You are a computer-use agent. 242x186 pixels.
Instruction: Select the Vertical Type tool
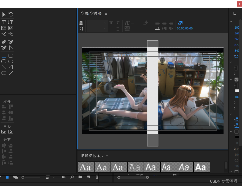click(10, 22)
